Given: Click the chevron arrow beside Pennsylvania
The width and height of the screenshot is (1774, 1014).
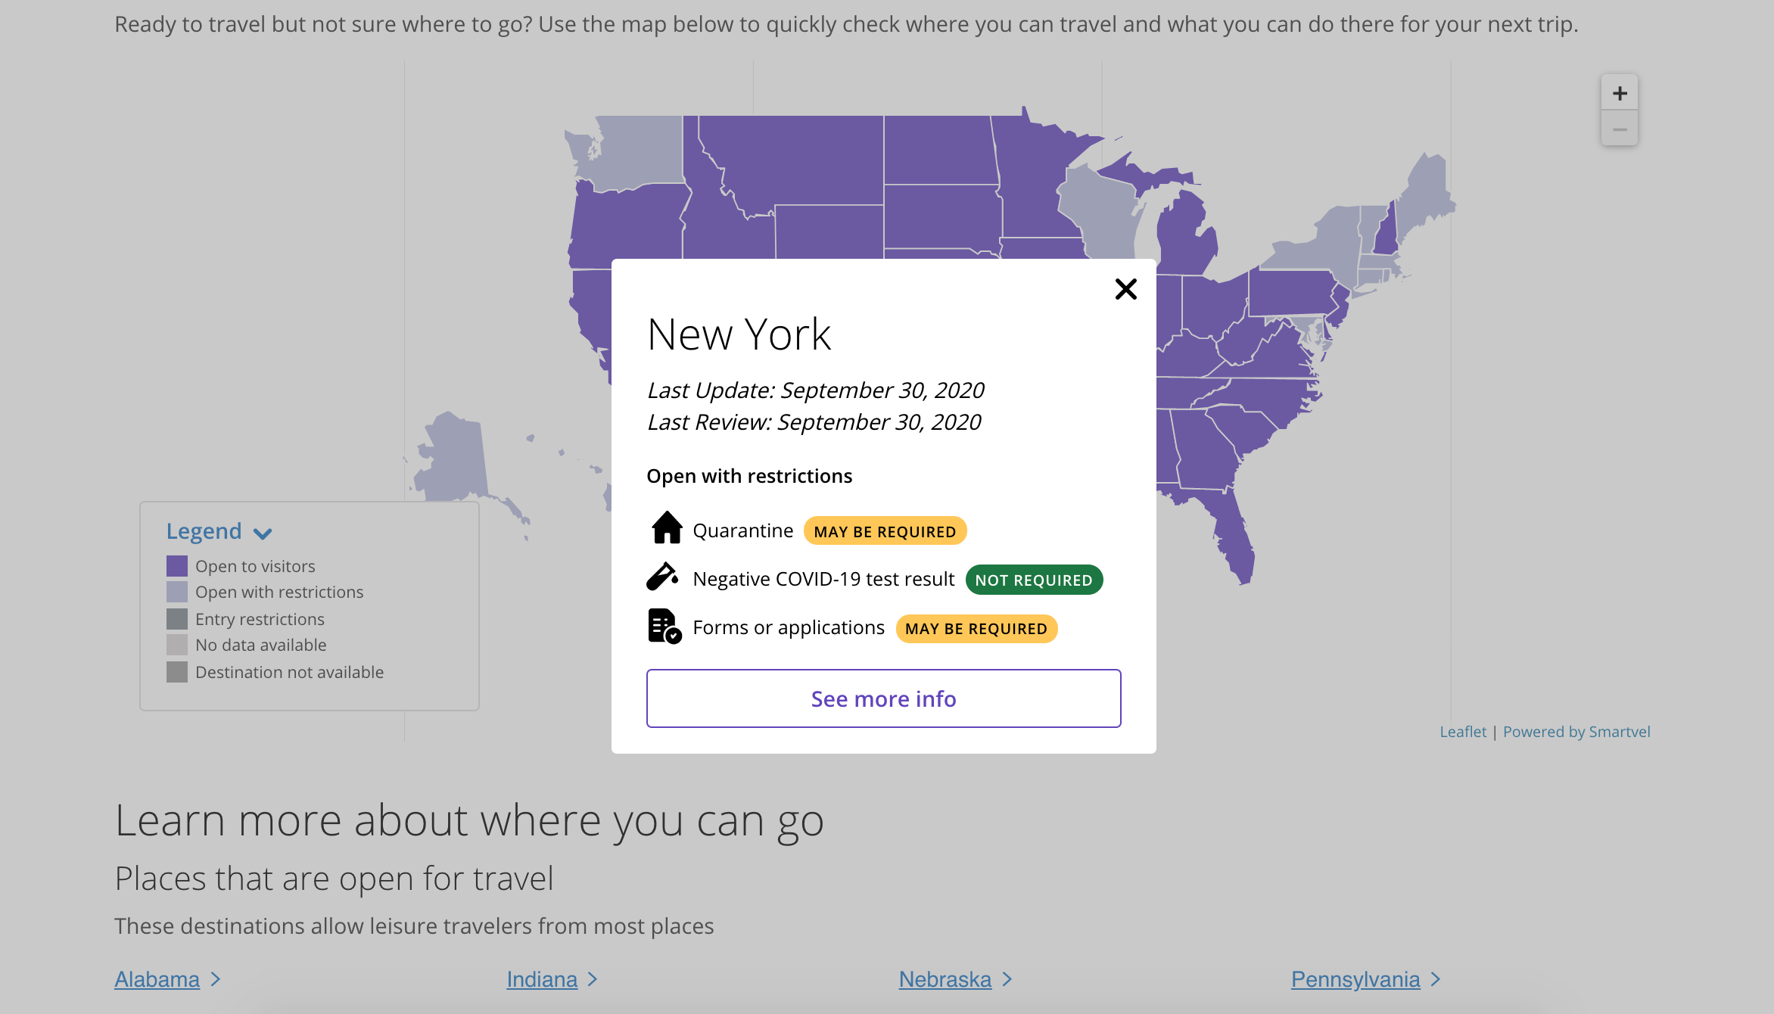Looking at the screenshot, I should [1436, 979].
